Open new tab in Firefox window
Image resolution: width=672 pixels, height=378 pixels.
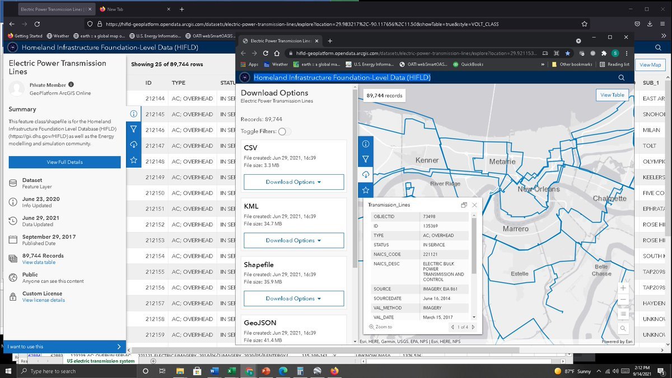pyautogui.click(x=181, y=10)
